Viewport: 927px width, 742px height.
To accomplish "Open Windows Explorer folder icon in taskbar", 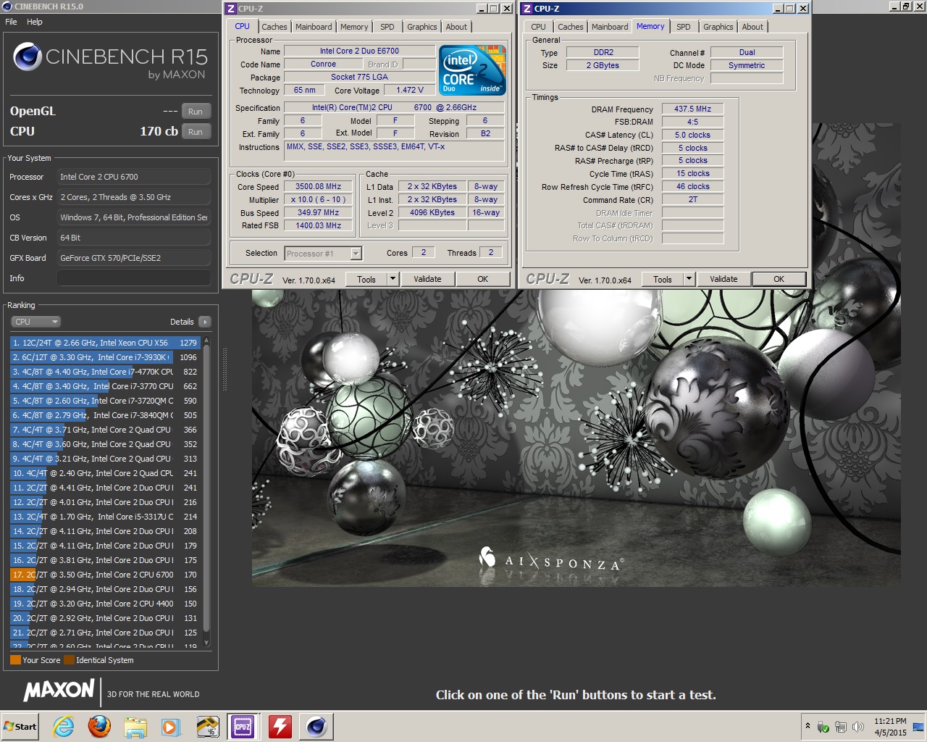I will (135, 726).
